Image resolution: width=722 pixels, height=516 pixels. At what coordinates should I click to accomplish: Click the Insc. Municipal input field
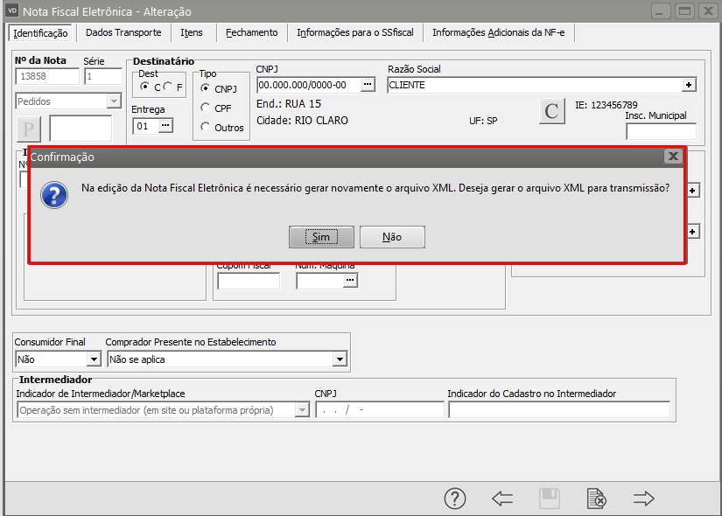click(x=661, y=132)
